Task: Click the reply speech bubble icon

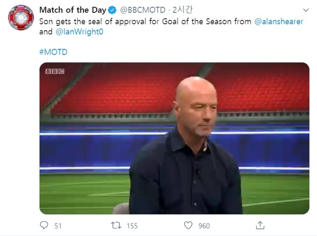Action: (44, 226)
